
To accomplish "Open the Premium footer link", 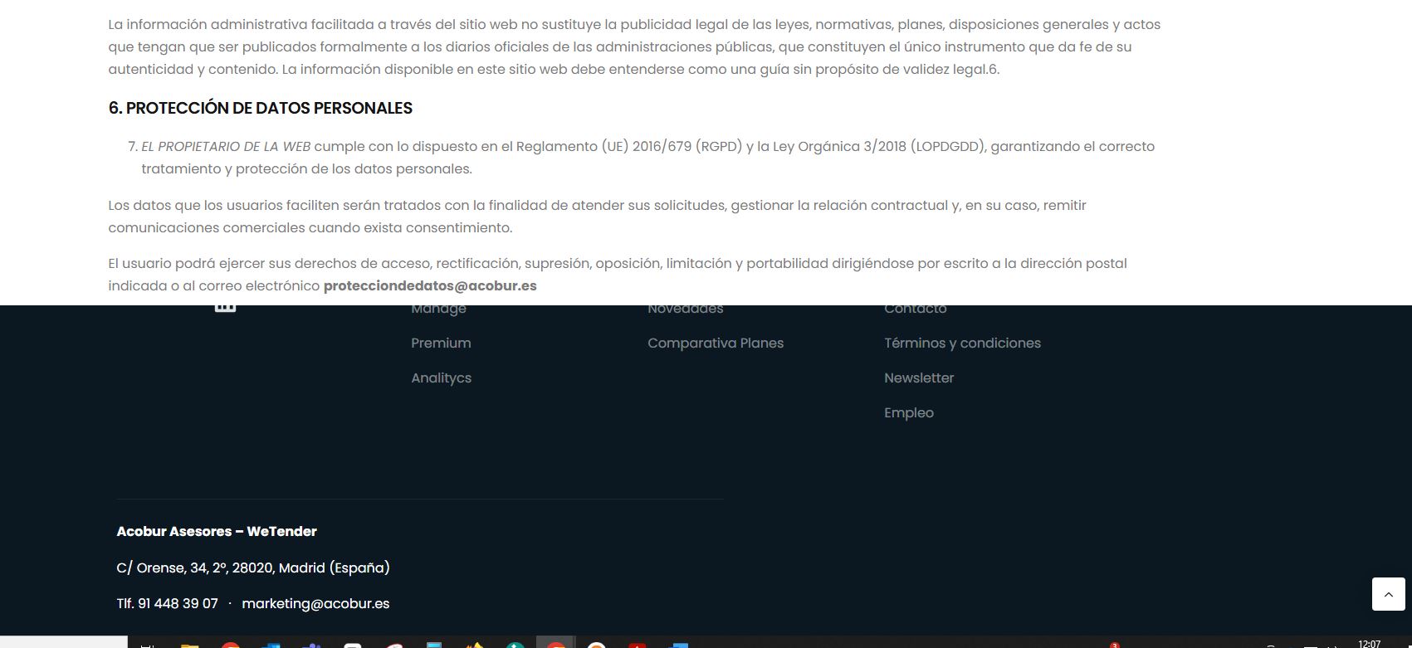I will pos(441,343).
